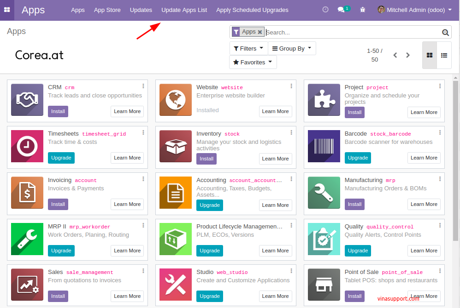Open the Favorites dropdown
The image size is (460, 308).
coord(253,62)
